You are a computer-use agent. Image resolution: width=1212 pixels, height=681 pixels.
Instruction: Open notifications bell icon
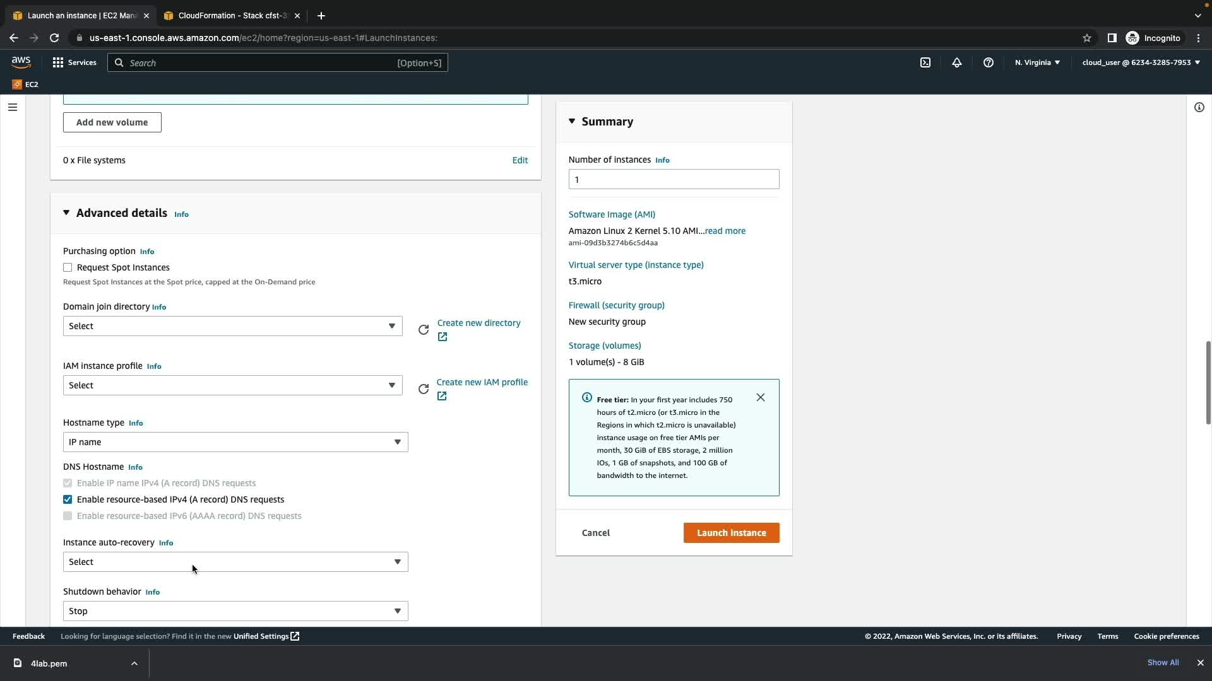(956, 62)
